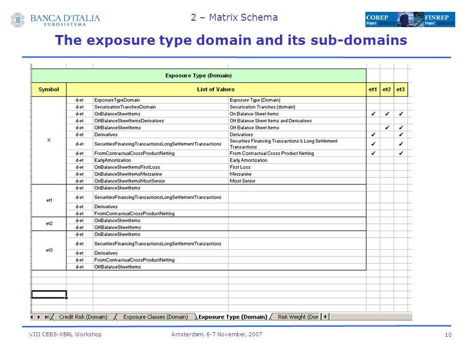The image size is (474, 355).
Task: Select the OnBalanceSheetItemsMezzanine cell
Action: coord(160,174)
